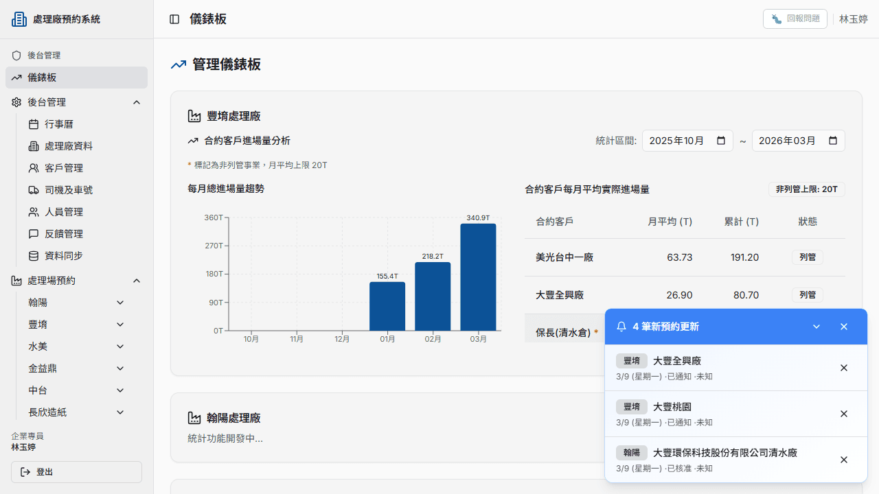Image resolution: width=879 pixels, height=494 pixels.
Task: Open 資料同步 page
Action: coord(82,256)
